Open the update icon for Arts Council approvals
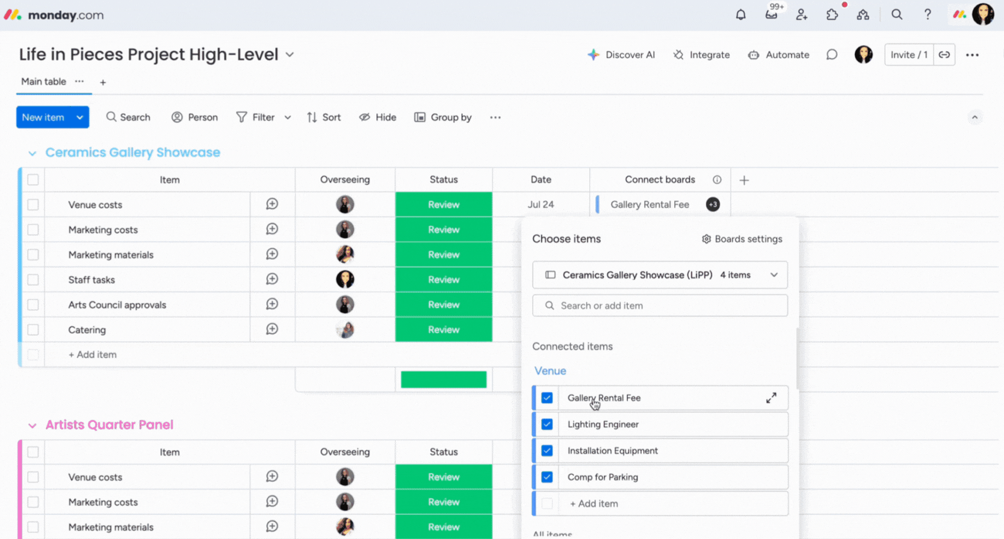 [272, 304]
